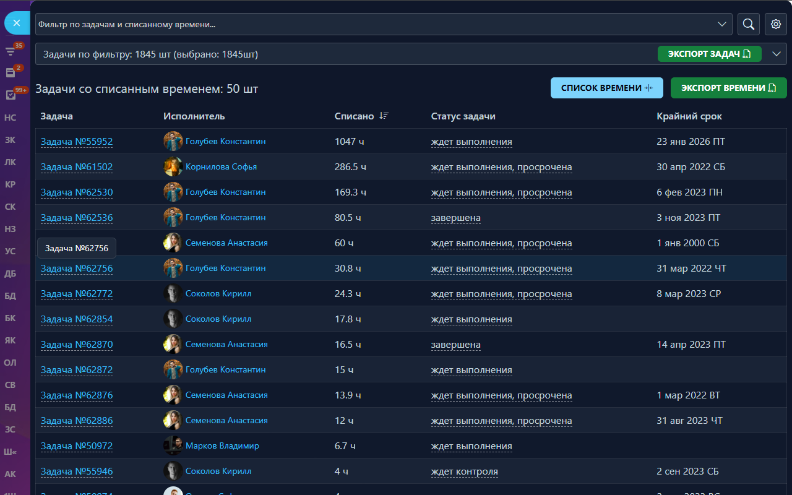Viewport: 792px width, 495px height.
Task: Select the НС item in the sidebar
Action: point(10,118)
